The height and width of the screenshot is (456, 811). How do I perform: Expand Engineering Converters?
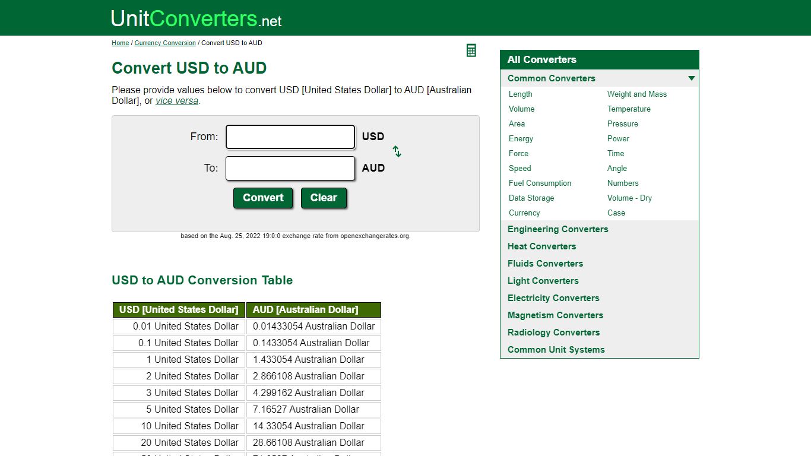tap(557, 229)
